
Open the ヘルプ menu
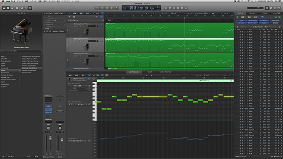coord(77,1)
